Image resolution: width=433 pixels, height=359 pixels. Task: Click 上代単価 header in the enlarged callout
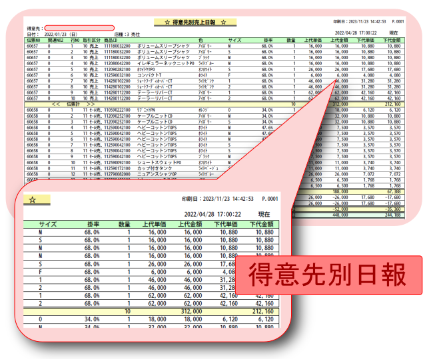point(155,224)
